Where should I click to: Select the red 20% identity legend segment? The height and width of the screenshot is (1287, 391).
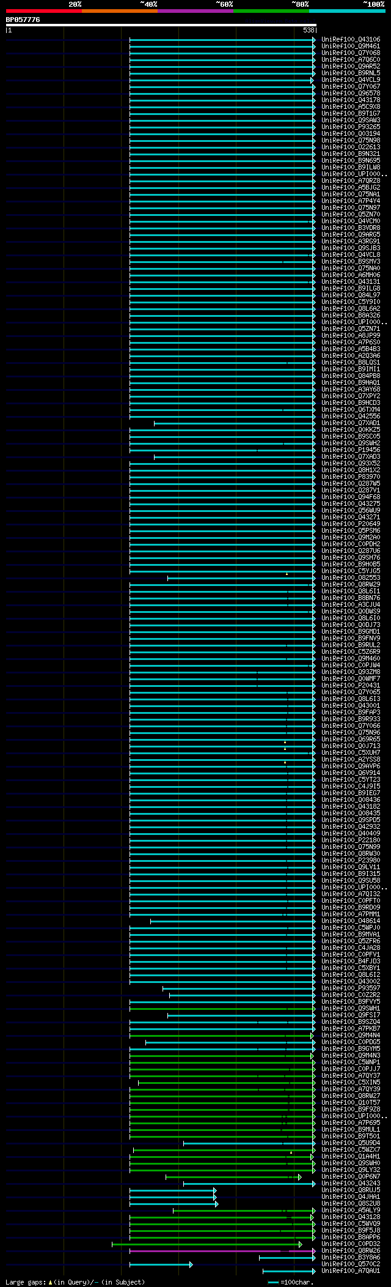(43, 11)
